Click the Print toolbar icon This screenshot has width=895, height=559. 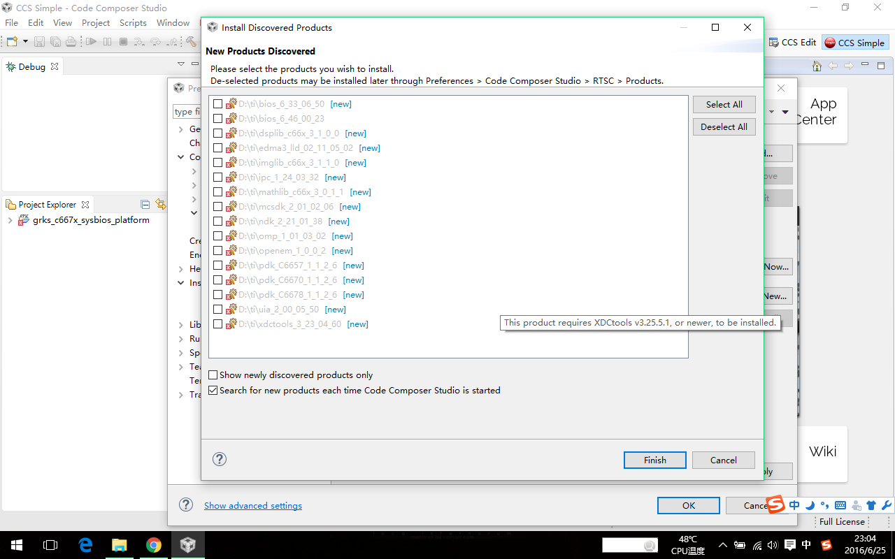71,42
